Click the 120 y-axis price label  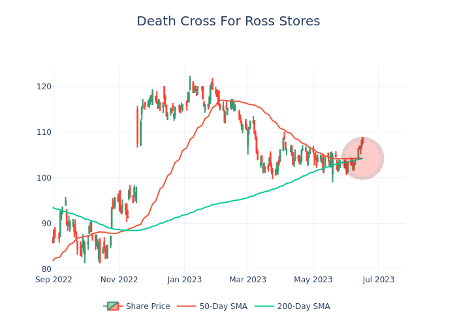tap(44, 87)
